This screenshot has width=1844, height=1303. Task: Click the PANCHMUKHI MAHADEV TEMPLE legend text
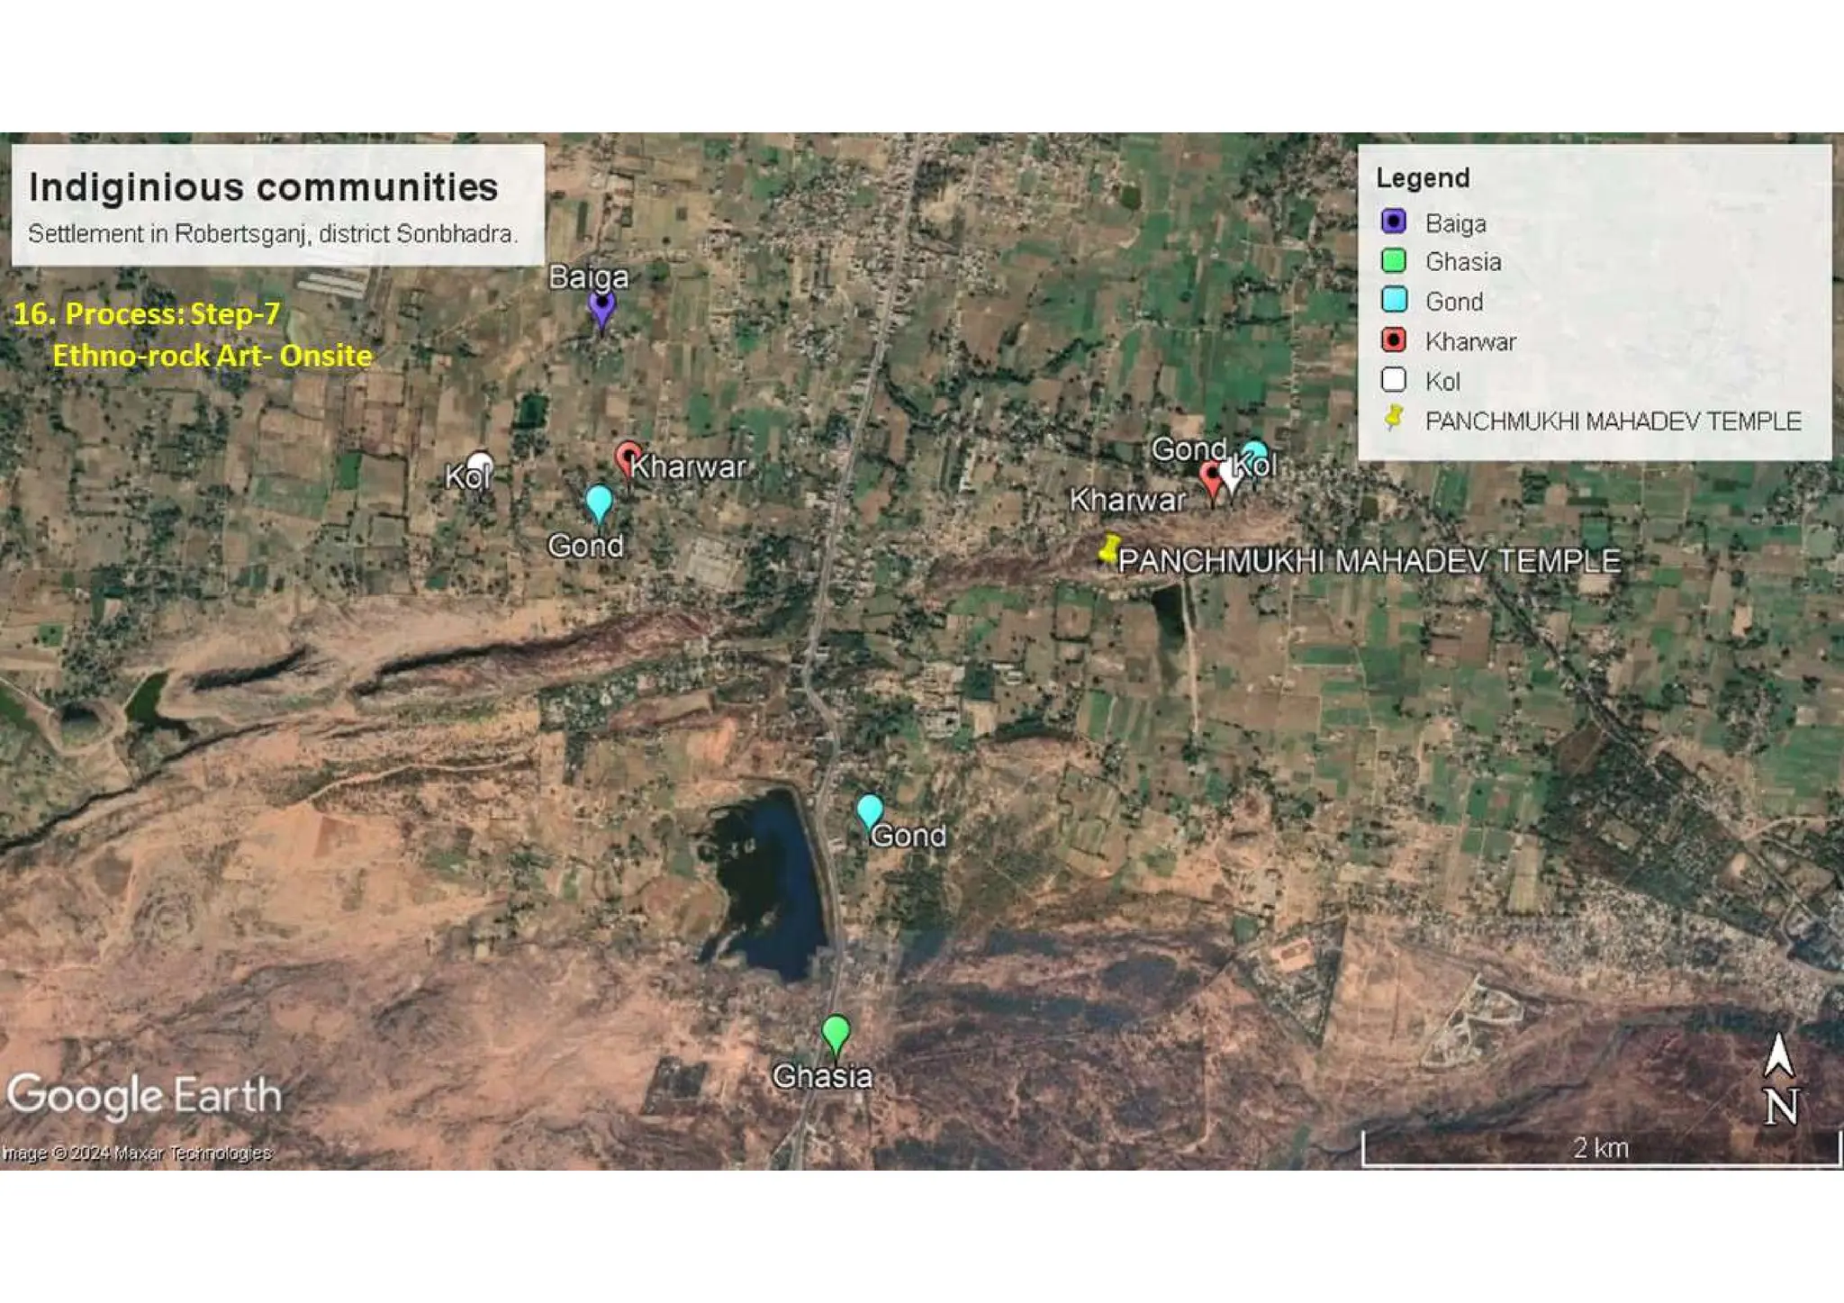tap(1613, 421)
